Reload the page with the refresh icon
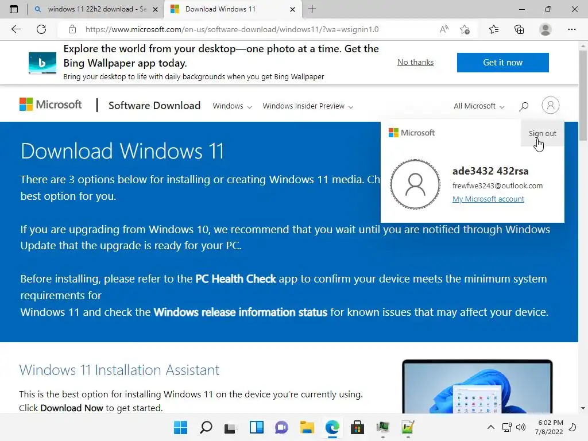 click(x=41, y=29)
